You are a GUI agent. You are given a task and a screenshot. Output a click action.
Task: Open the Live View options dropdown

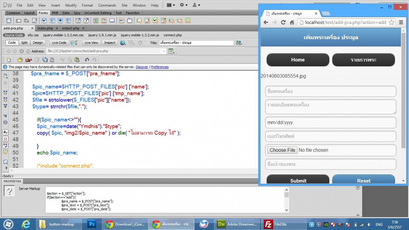[171, 51]
